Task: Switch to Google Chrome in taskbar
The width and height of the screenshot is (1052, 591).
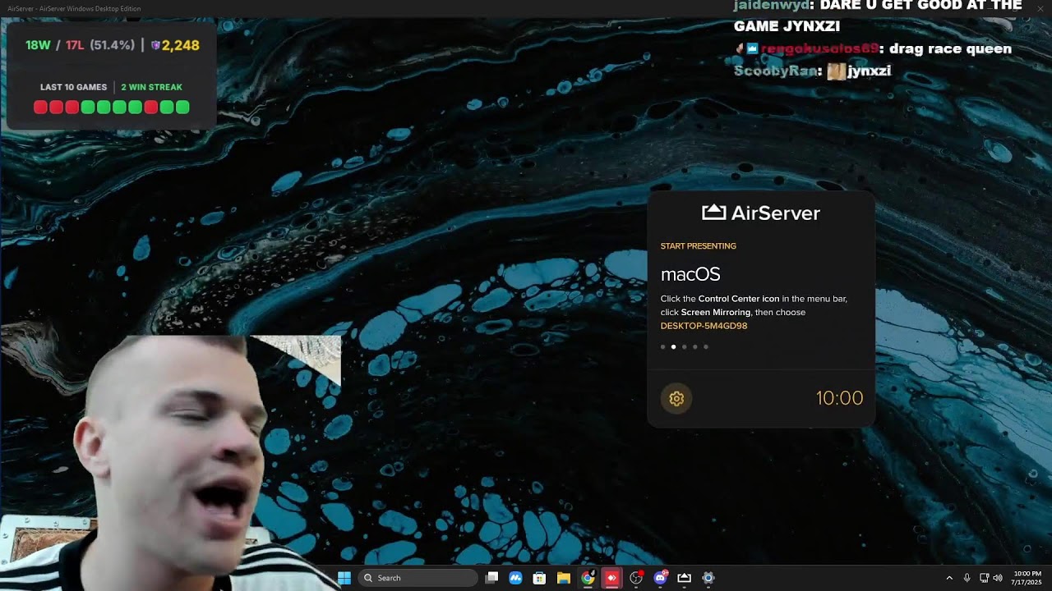Action: coord(588,578)
